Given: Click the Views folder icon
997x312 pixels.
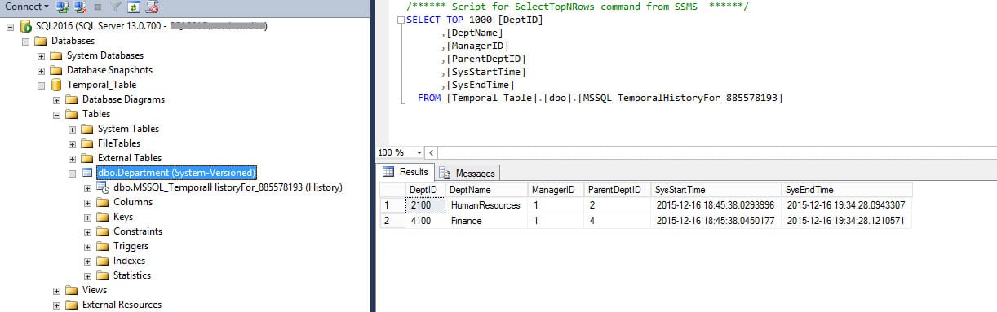Looking at the screenshot, I should tap(72, 290).
